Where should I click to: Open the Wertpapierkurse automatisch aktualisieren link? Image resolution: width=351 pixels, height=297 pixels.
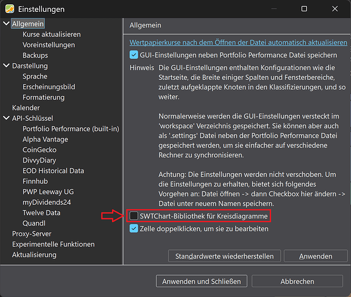[238, 42]
